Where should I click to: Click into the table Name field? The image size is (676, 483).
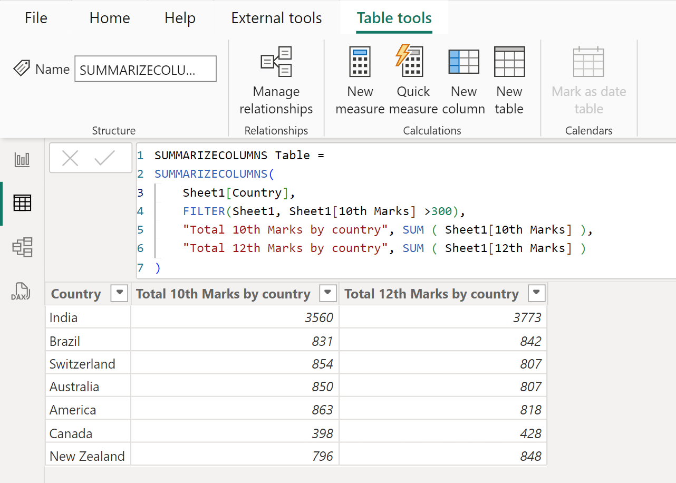click(145, 69)
